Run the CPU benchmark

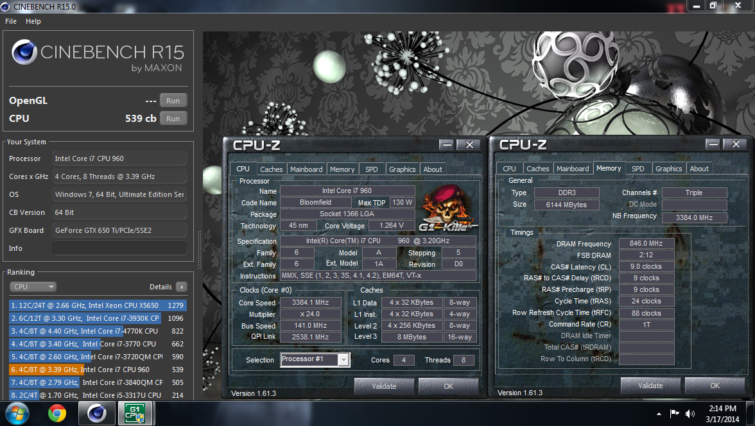click(x=173, y=119)
